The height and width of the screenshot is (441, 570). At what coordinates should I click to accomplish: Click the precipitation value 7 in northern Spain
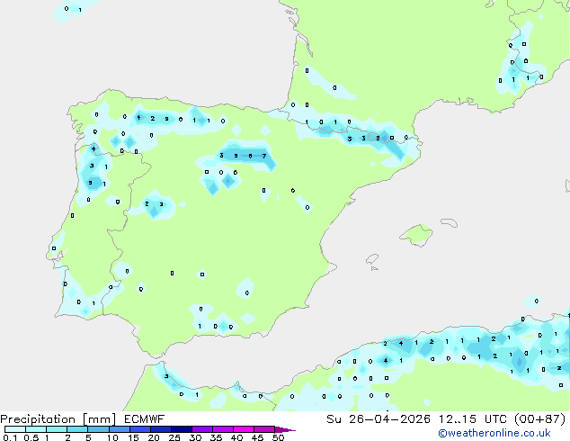(x=263, y=156)
